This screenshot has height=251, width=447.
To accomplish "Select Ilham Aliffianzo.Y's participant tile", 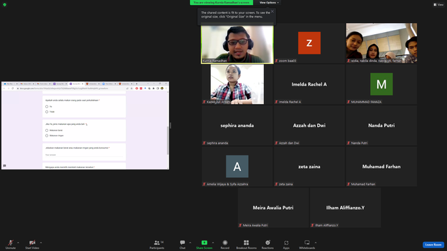I will [346, 208].
